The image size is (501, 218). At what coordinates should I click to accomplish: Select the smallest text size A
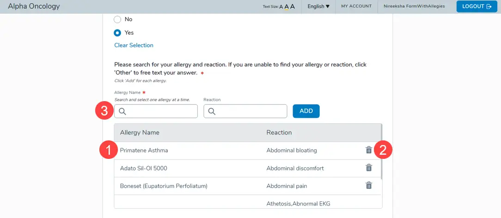(281, 7)
